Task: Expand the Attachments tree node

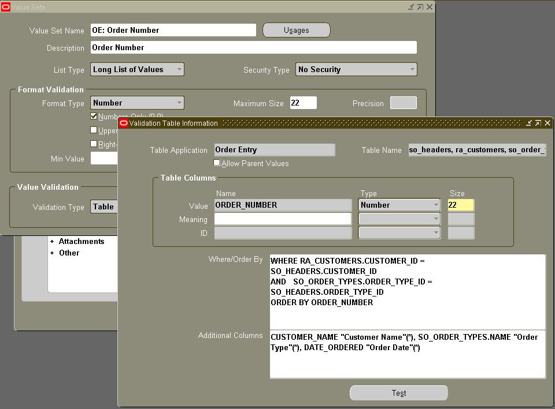Action: coord(53,241)
